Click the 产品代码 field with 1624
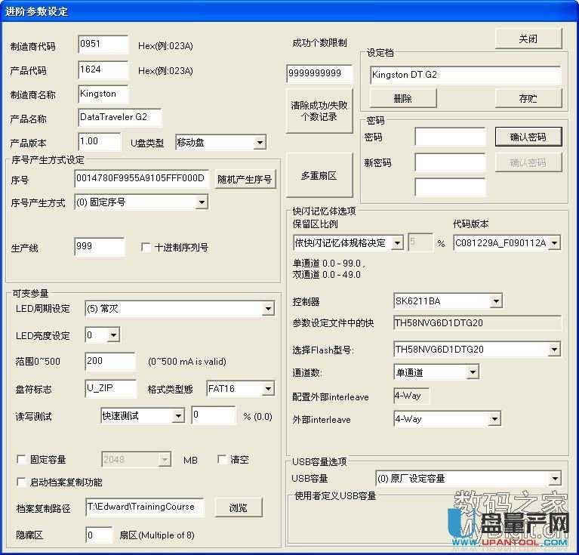Screen dimensions: 579x555 [x=103, y=69]
